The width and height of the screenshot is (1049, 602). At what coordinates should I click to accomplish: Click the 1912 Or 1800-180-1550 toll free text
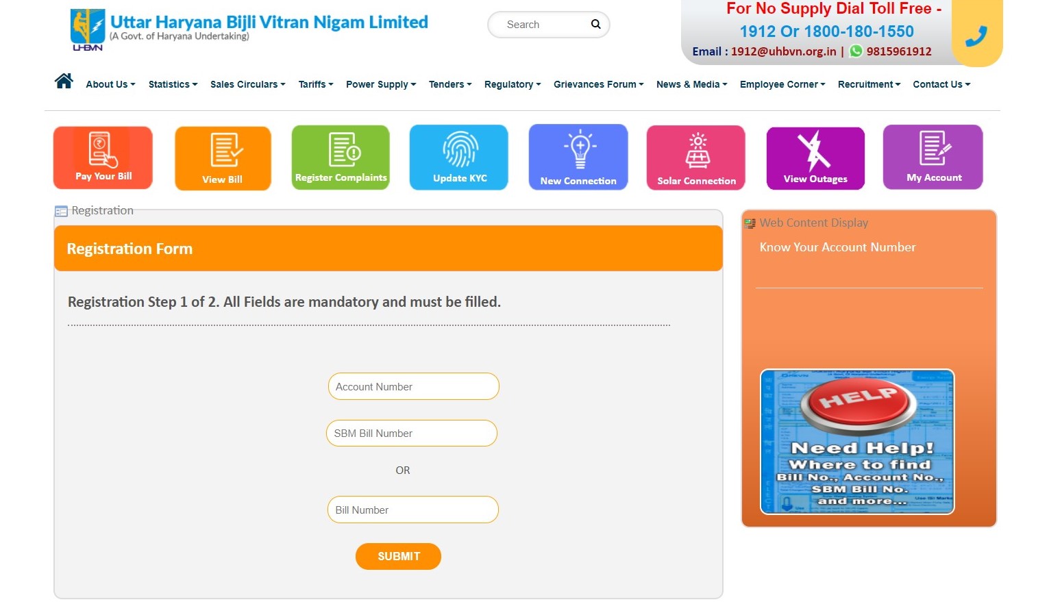pos(826,31)
